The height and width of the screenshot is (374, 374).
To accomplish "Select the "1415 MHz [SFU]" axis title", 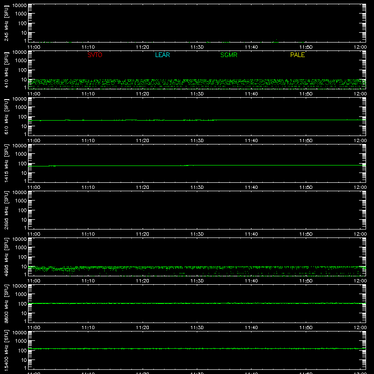I will (6, 163).
